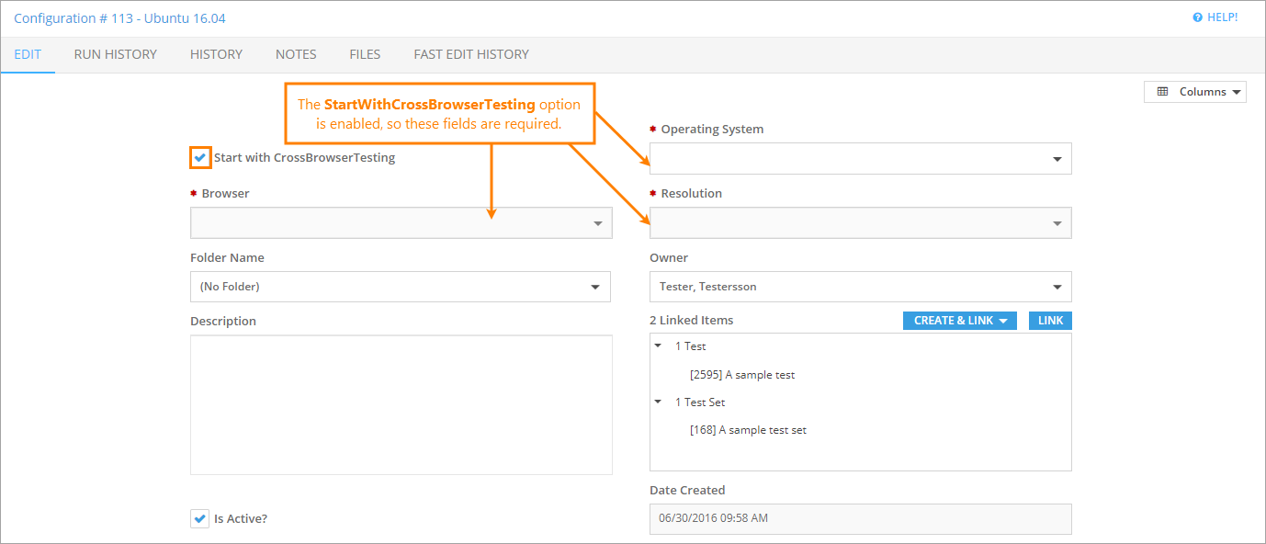
Task: Click the Create & Link button
Action: pos(959,321)
